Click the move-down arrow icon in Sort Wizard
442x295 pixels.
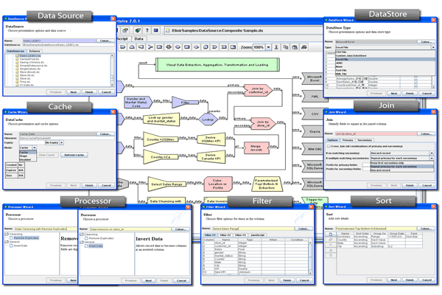click(x=331, y=255)
